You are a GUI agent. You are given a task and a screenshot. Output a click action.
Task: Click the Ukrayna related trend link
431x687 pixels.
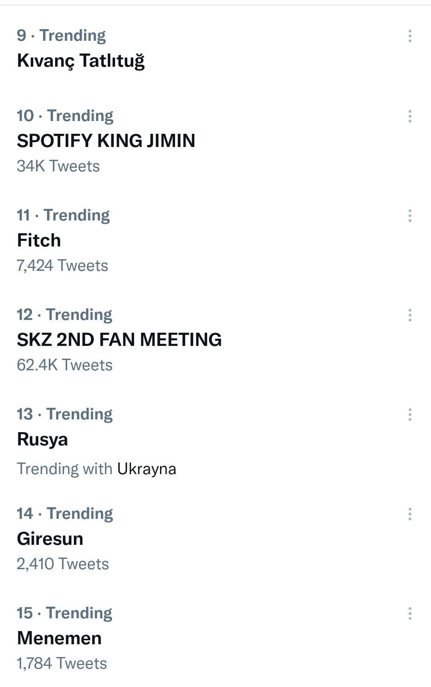pos(146,469)
